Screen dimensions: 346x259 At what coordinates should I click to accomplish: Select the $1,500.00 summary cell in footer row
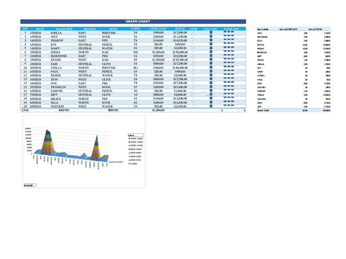click(x=158, y=110)
